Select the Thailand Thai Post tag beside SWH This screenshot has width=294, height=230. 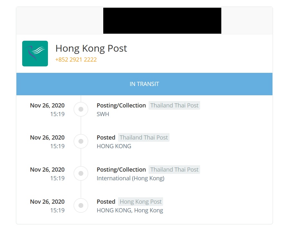click(x=174, y=106)
